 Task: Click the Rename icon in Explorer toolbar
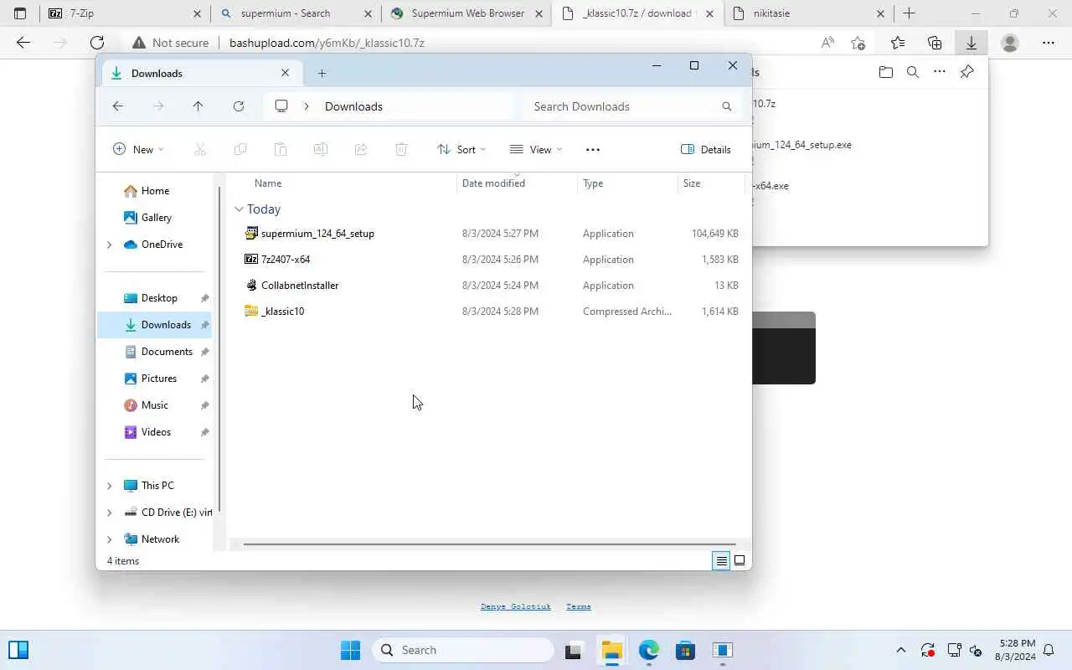tap(321, 149)
